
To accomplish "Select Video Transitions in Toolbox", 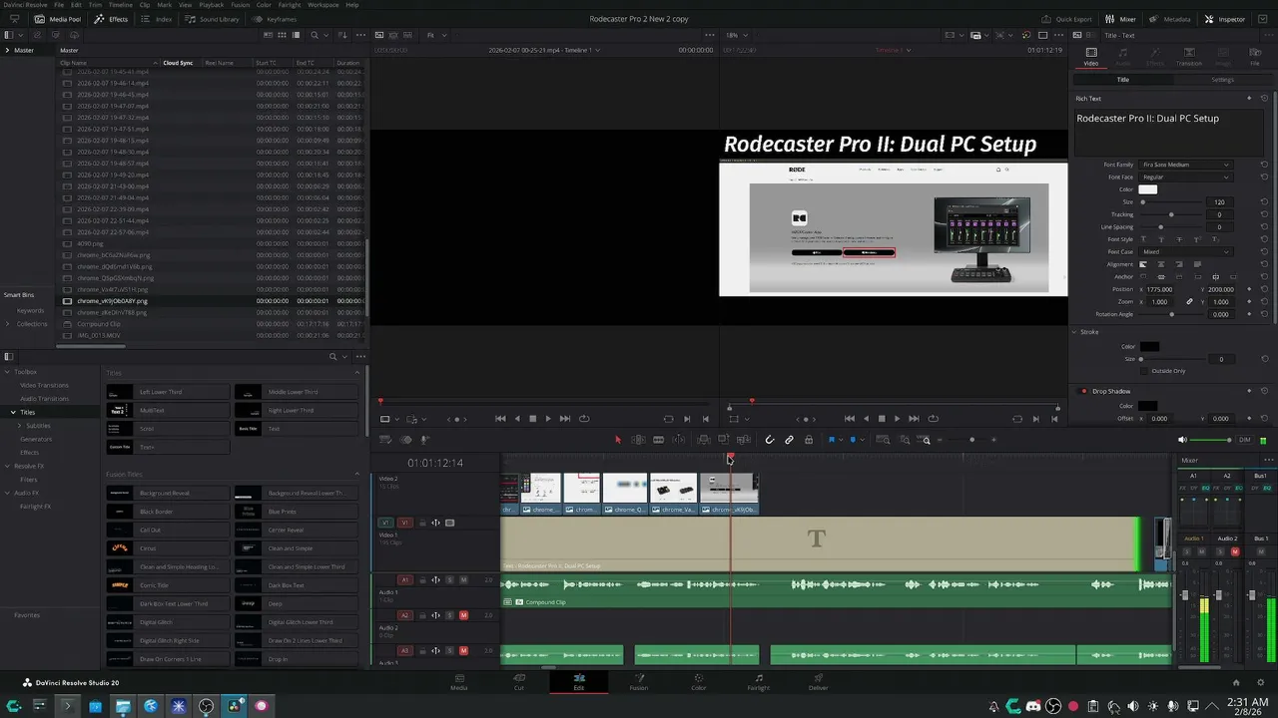I will click(x=45, y=385).
